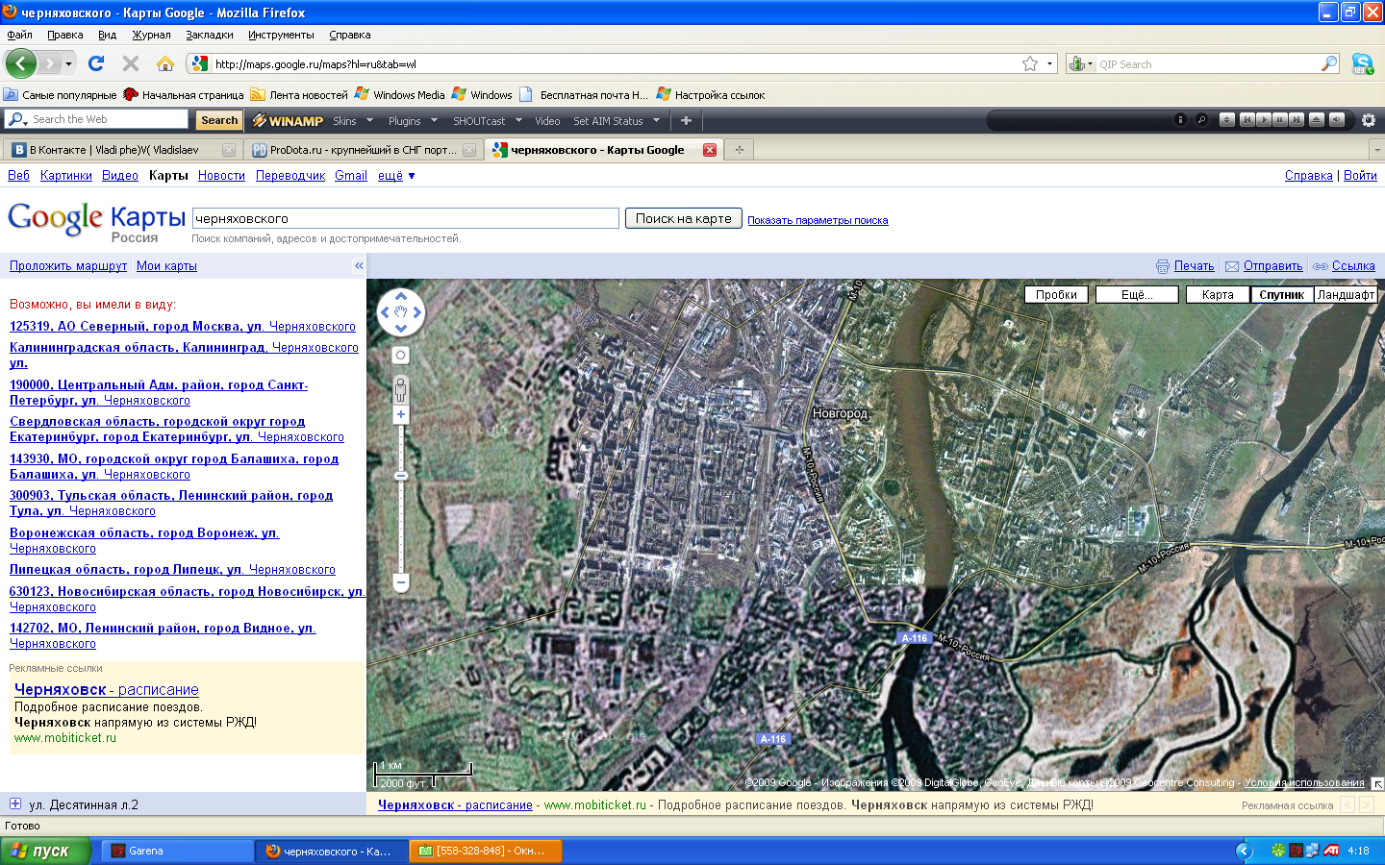Open the Закладки menu

tap(210, 35)
